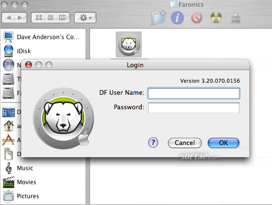Click the Music note sidebar icon
This screenshot has height=205, width=272.
click(9, 168)
